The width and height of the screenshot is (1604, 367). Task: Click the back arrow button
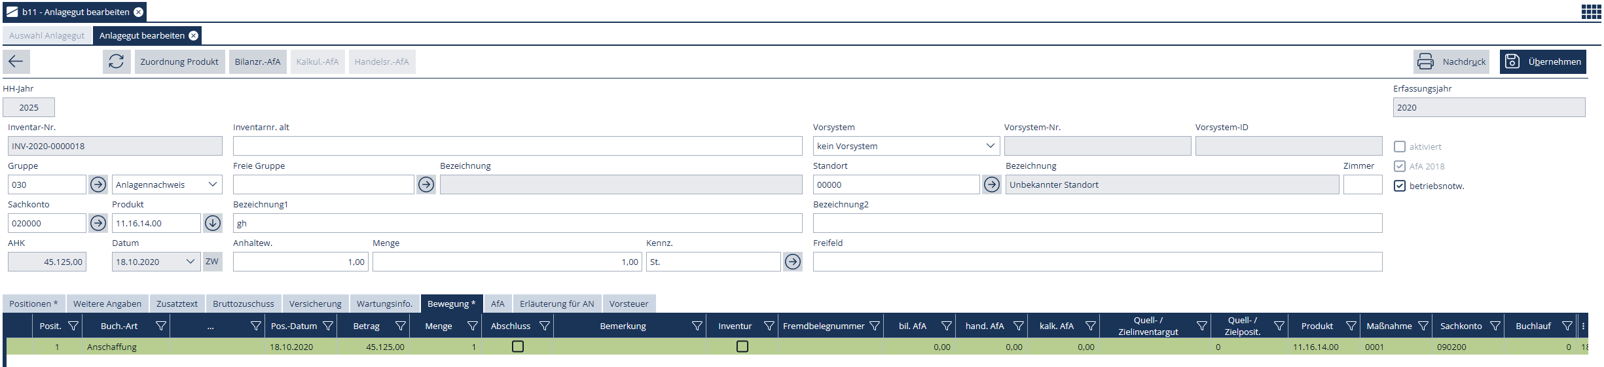[16, 61]
